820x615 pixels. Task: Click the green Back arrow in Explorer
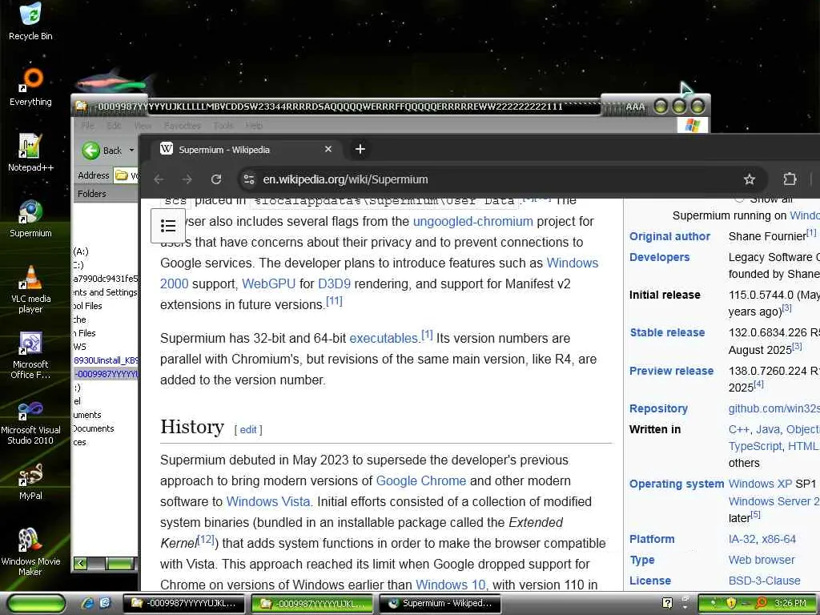tap(91, 151)
